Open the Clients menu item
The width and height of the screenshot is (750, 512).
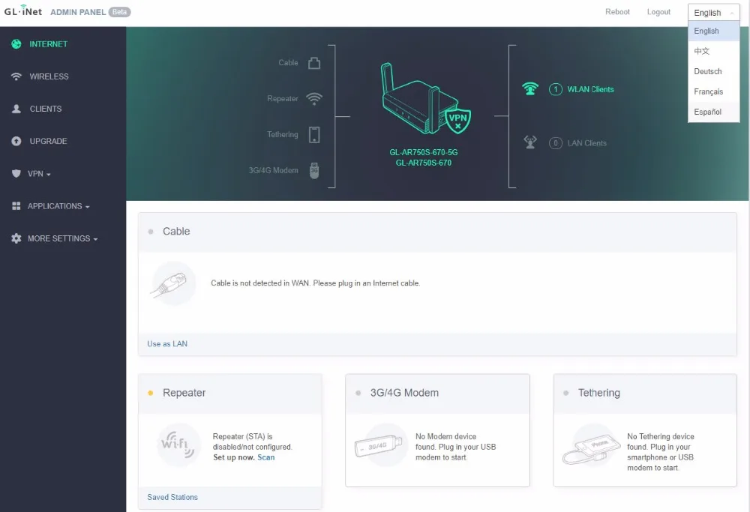pyautogui.click(x=46, y=109)
